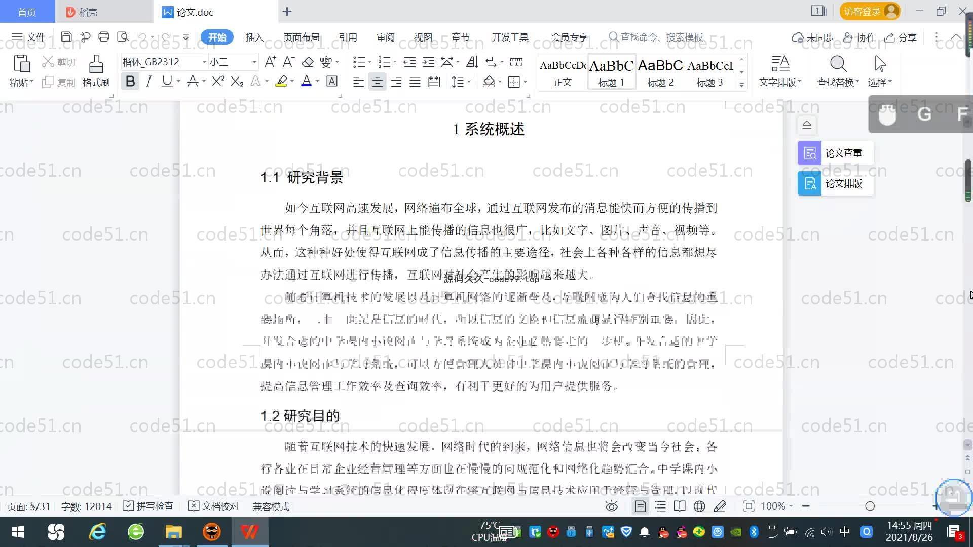The height and width of the screenshot is (547, 973).
Task: Click the zoom slider handle
Action: point(870,506)
